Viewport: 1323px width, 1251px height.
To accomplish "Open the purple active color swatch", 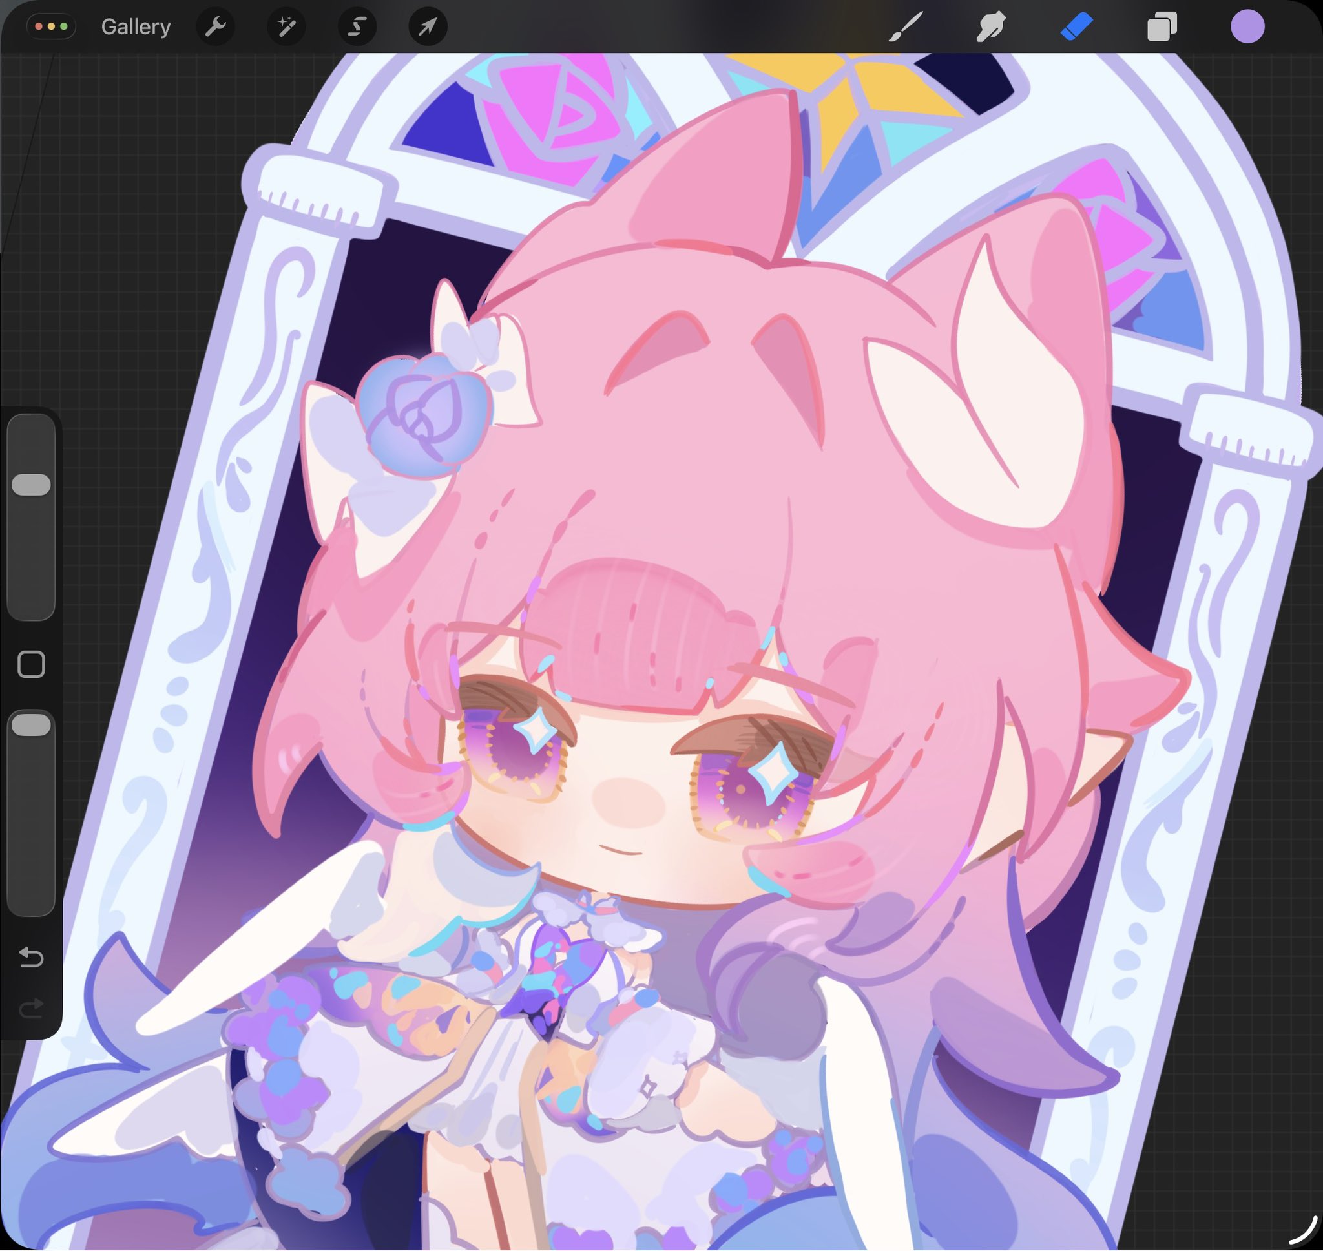I will click(x=1247, y=27).
